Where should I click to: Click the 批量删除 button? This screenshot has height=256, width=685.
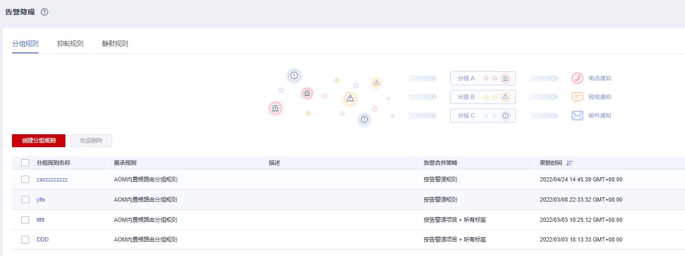coord(91,140)
